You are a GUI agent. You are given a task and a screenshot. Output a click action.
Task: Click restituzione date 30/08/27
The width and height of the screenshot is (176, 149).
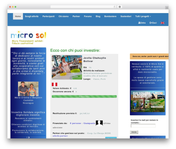pyautogui.click(x=85, y=113)
